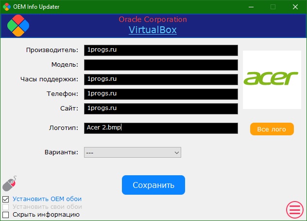
Task: Open the red hamburger menu icon
Action: click(x=295, y=210)
